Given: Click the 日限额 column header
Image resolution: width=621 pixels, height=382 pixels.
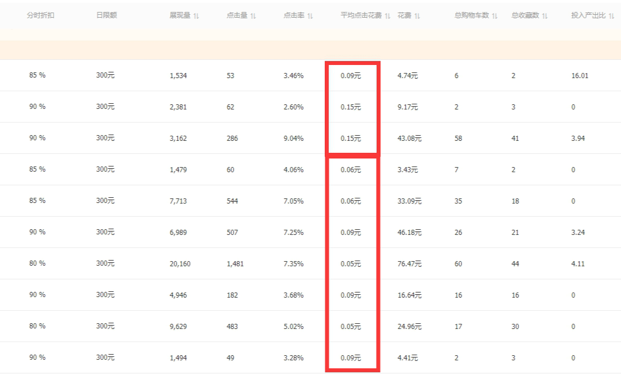Looking at the screenshot, I should pyautogui.click(x=107, y=16).
